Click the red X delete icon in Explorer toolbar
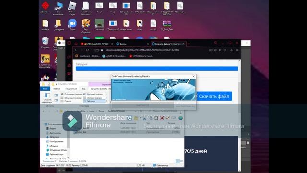Viewport: 307px width, 173px height. [x=162, y=118]
